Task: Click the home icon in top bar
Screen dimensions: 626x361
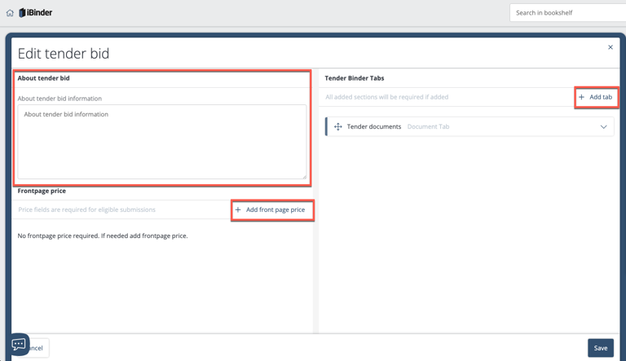Action: (10, 13)
